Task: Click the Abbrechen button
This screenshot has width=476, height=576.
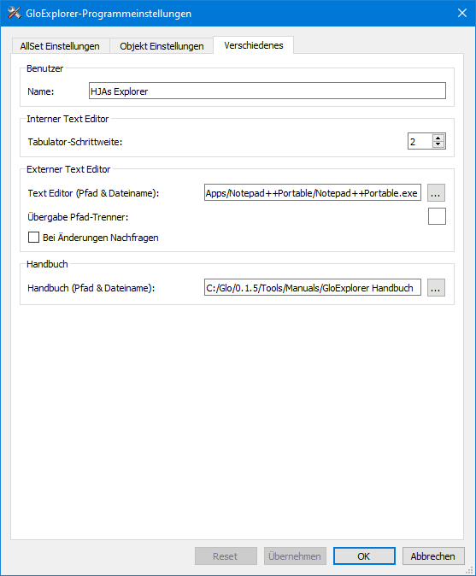Action: pos(433,556)
